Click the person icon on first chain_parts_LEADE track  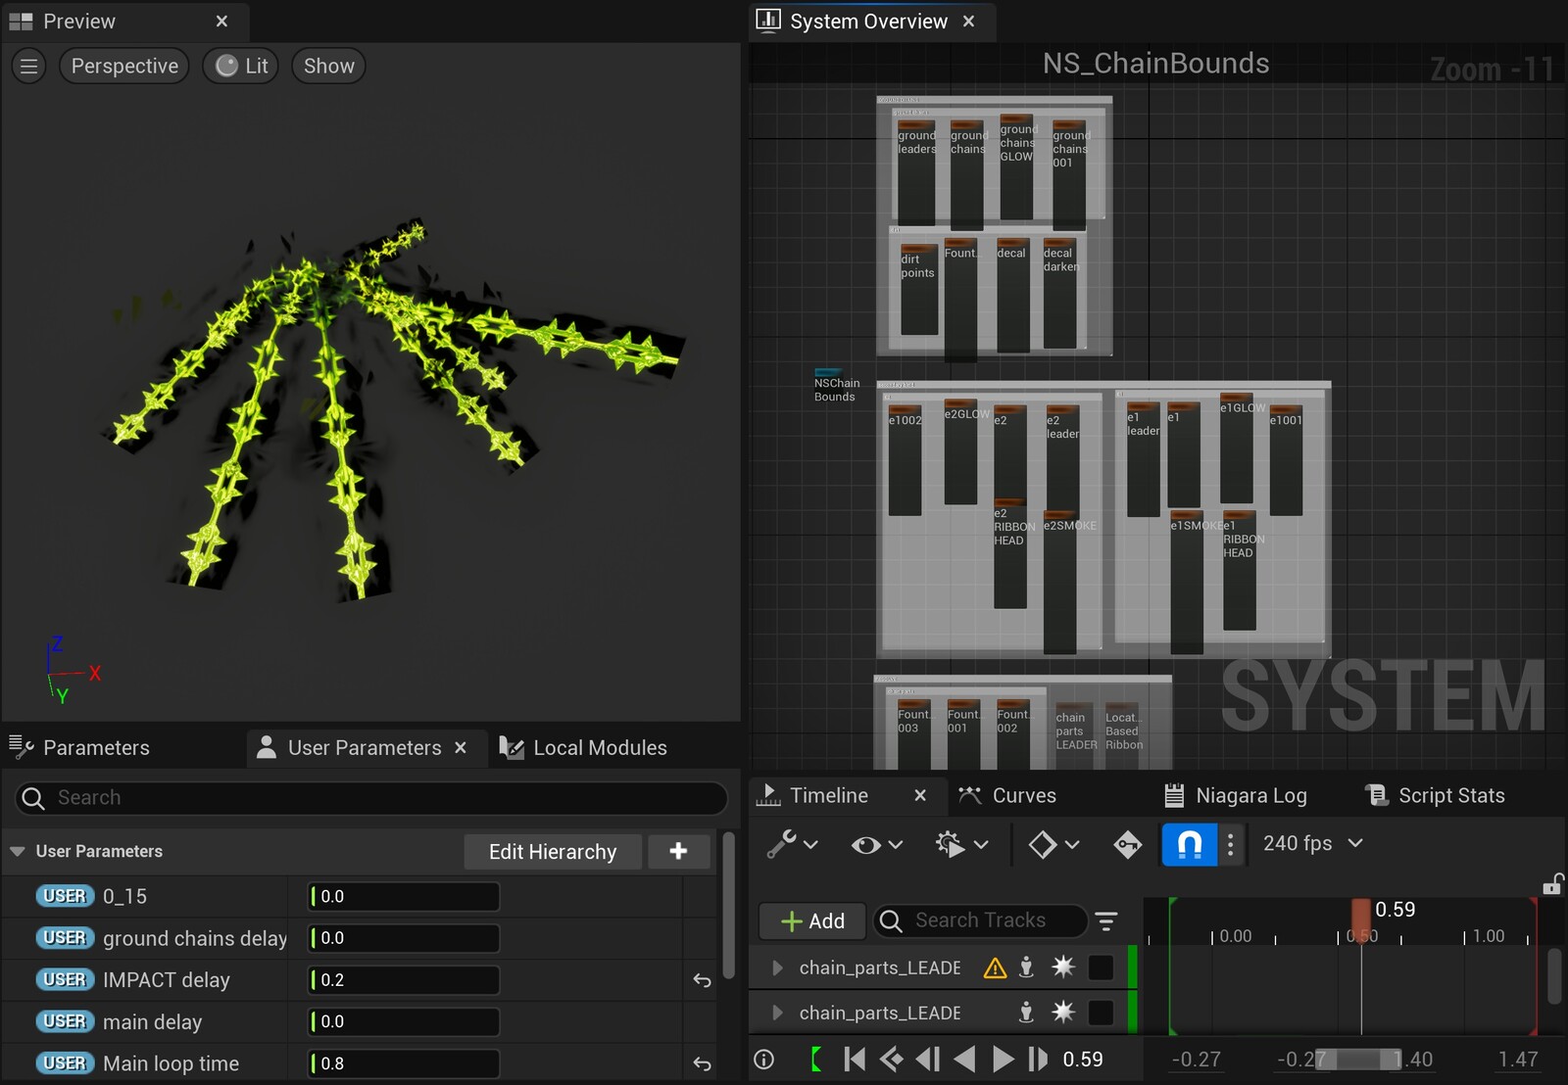[1026, 968]
